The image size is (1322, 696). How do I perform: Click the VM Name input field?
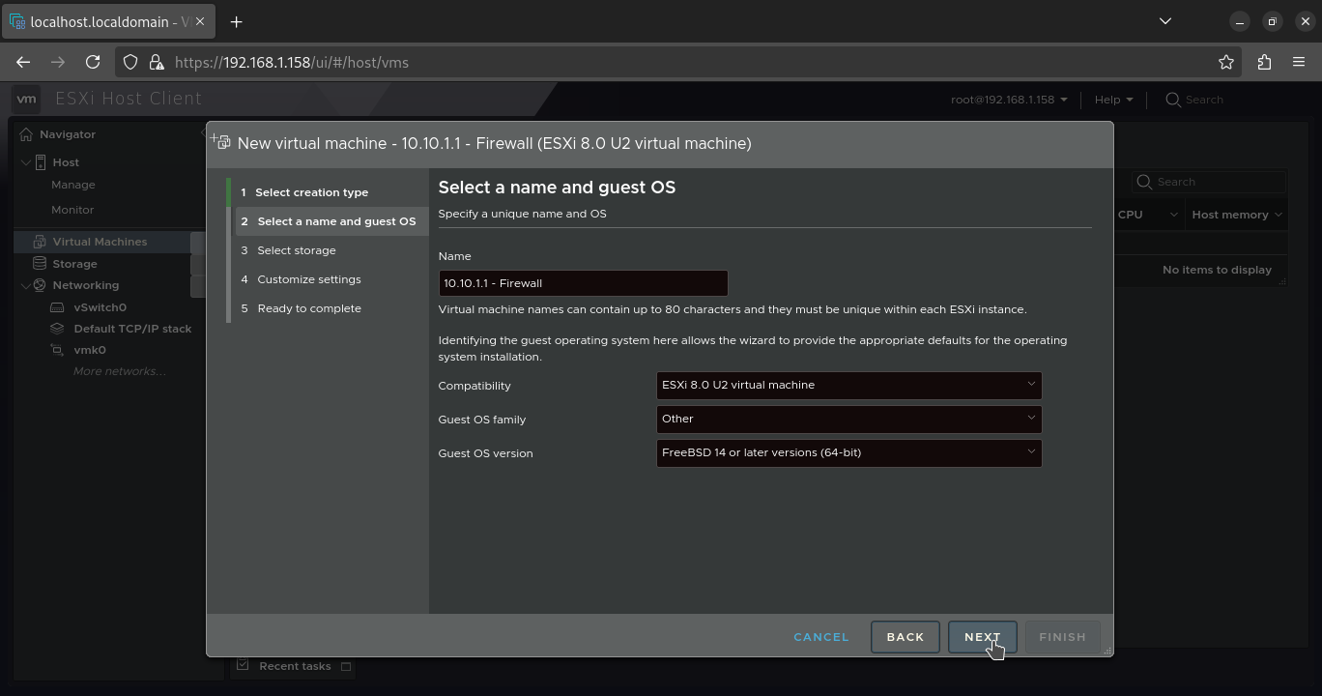pyautogui.click(x=583, y=283)
